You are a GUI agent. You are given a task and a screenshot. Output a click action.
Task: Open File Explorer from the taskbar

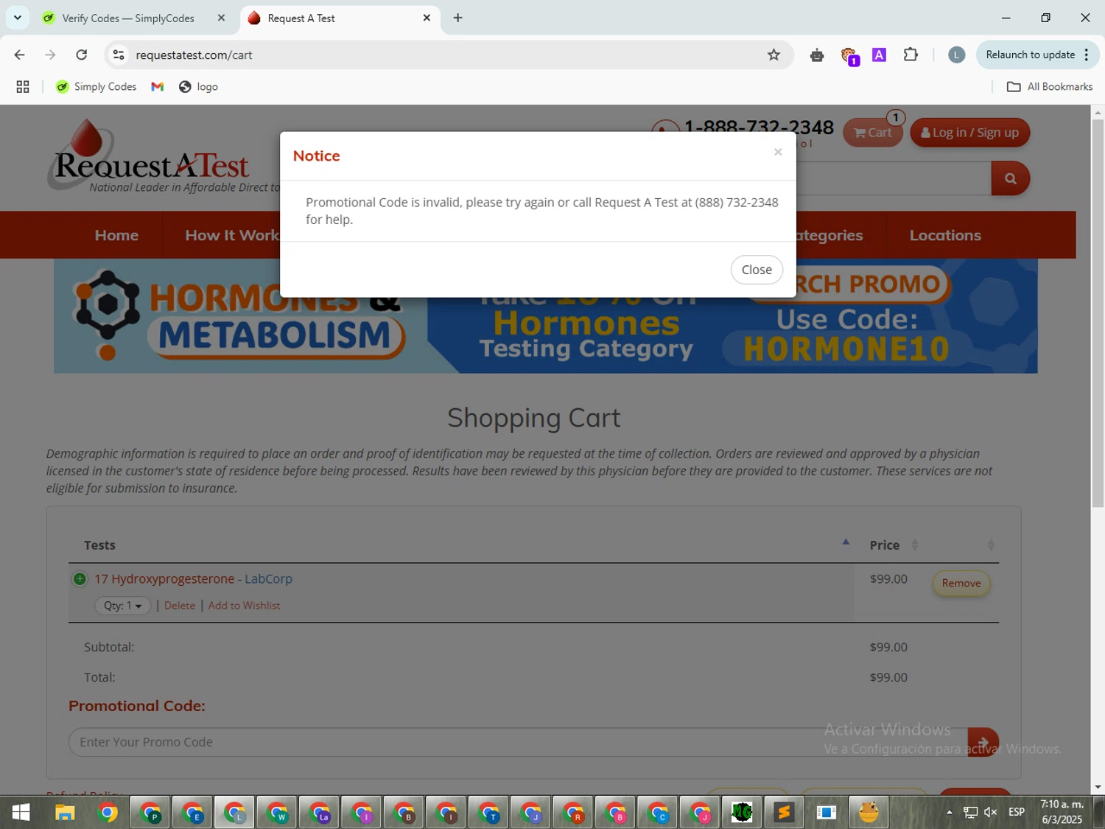[x=65, y=812]
